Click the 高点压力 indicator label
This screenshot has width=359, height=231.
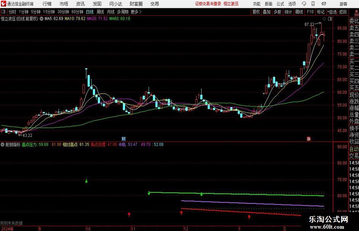pyautogui.click(x=29, y=145)
